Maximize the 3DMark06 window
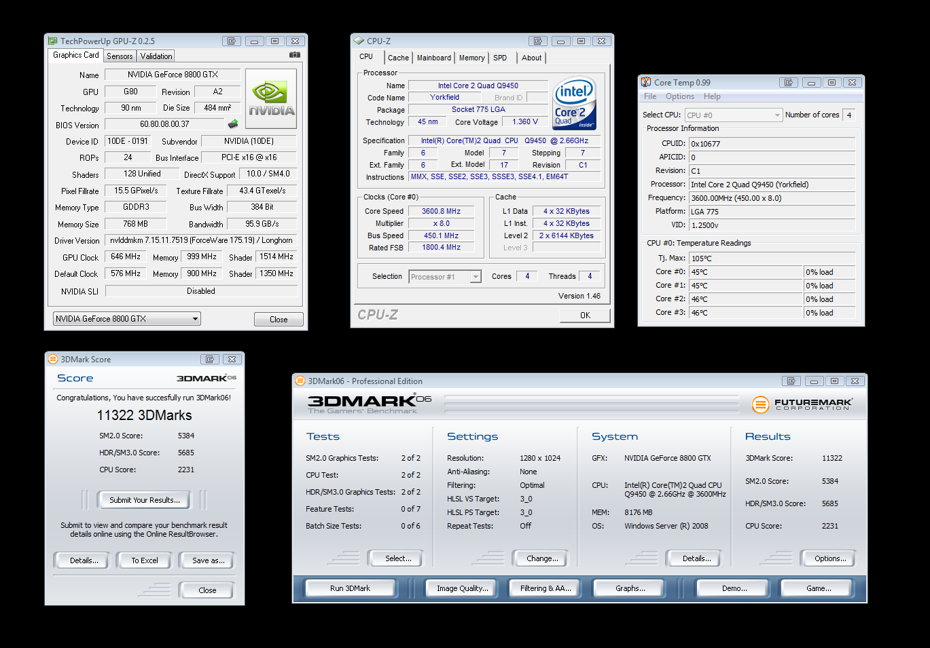This screenshot has width=930, height=648. click(835, 381)
